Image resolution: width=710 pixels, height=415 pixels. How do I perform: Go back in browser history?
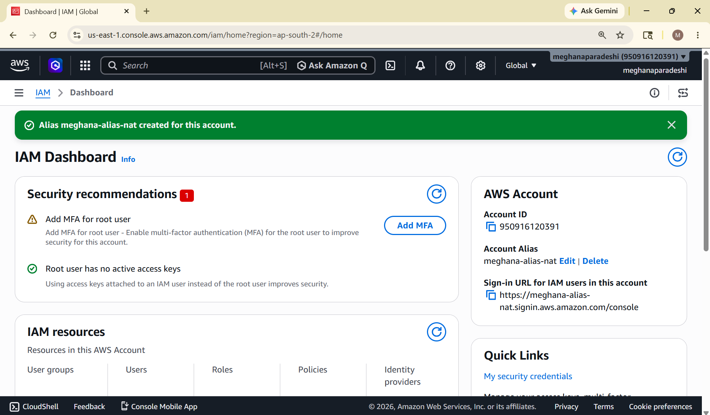pos(13,35)
